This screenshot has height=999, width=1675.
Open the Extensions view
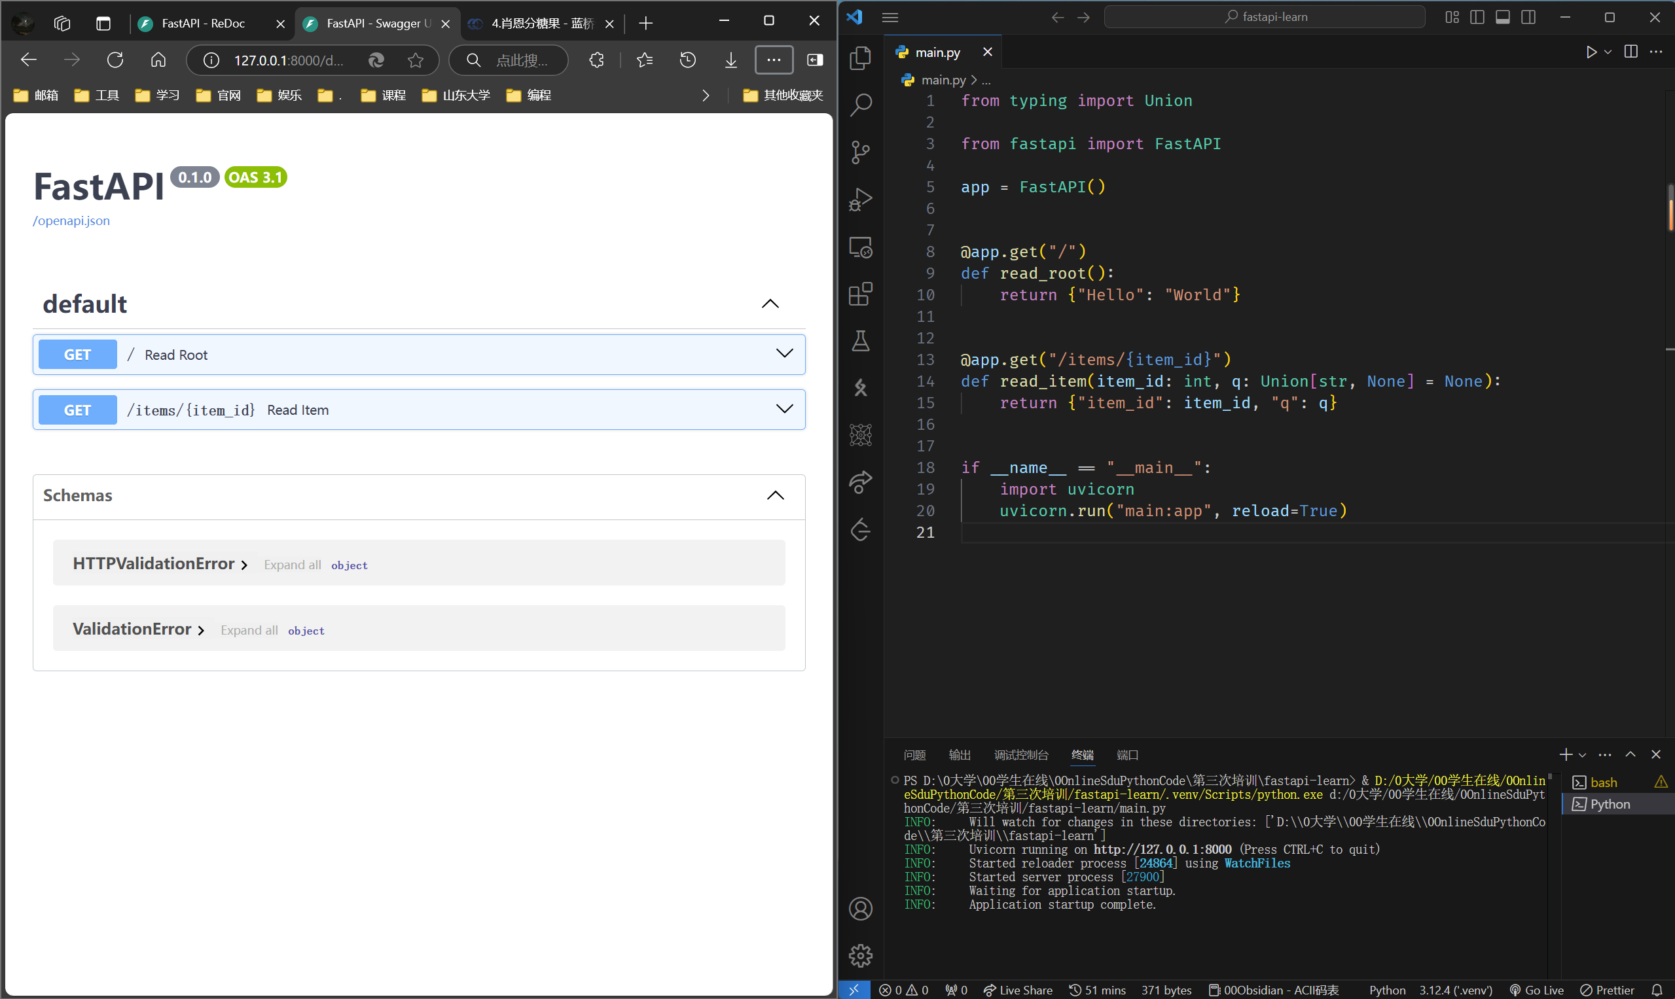click(860, 294)
